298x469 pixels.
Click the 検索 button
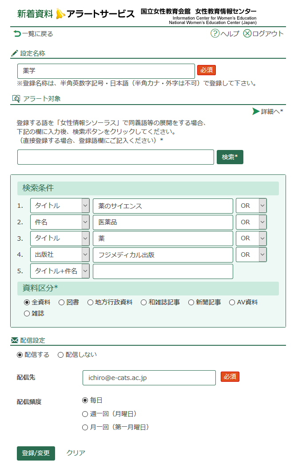pos(230,157)
